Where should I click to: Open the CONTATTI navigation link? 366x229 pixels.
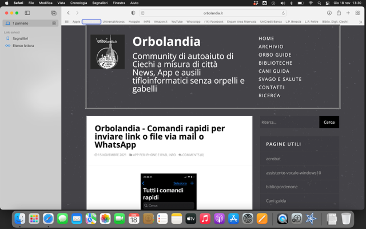271,88
